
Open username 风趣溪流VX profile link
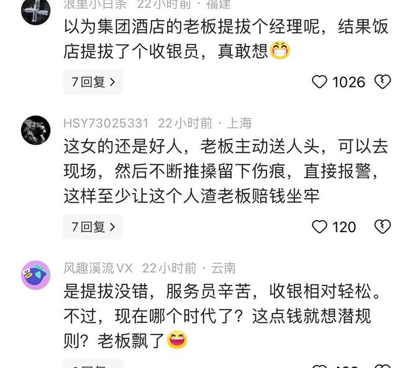(98, 268)
